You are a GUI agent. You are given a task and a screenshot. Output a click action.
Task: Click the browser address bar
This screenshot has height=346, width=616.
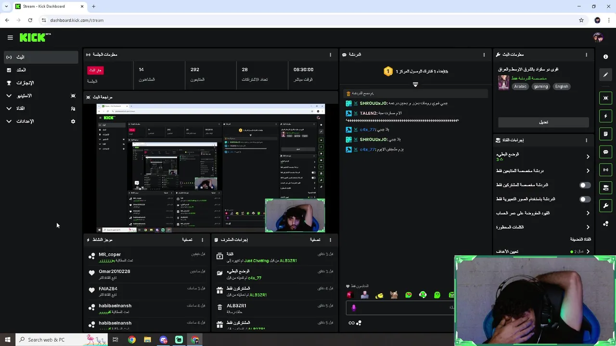tap(308, 20)
